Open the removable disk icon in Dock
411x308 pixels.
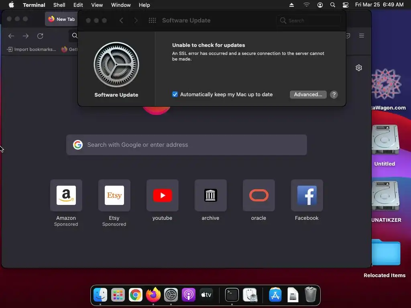tap(293, 295)
